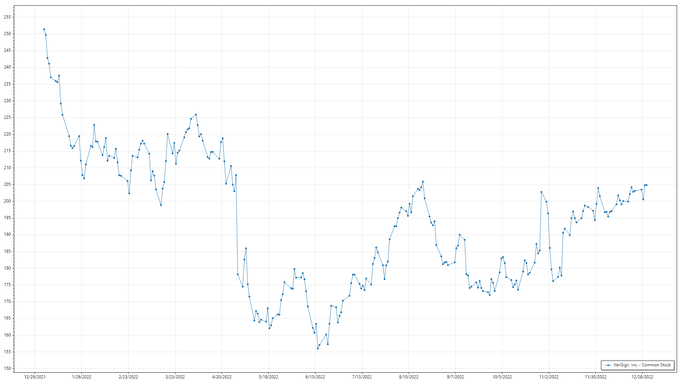Screen dimensions: 682x383
Task: Select the 12/29/2021 x-axis date label
Action: coord(35,377)
